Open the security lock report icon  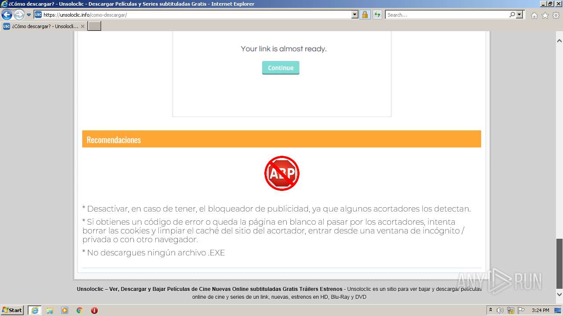[x=365, y=14]
